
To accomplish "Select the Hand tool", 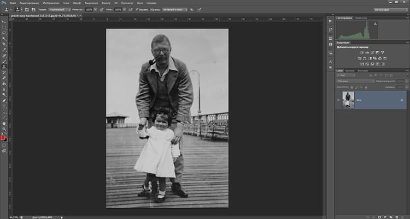I will tap(4, 123).
